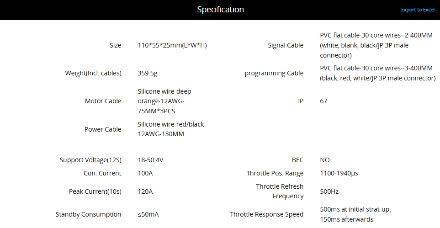
Task: Click the Motor Cable label
Action: point(103,101)
